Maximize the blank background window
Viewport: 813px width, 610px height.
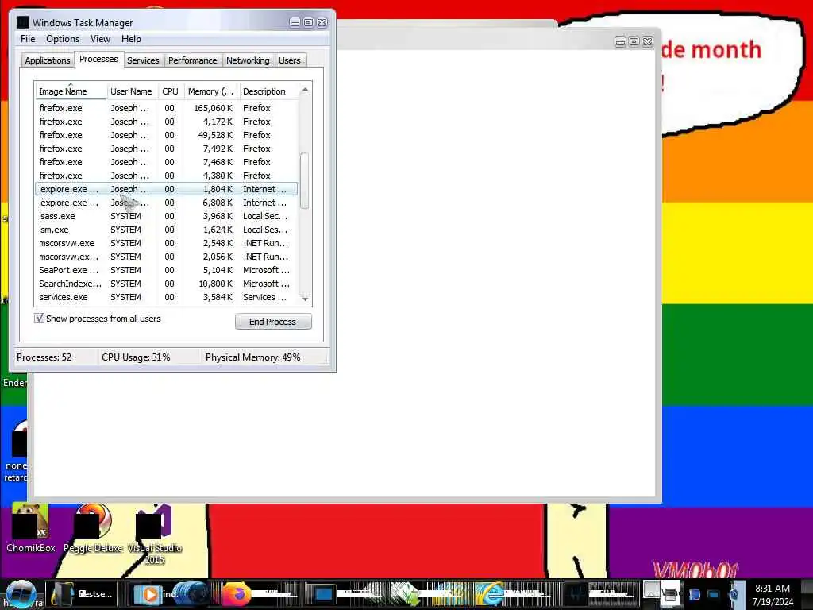tap(634, 41)
